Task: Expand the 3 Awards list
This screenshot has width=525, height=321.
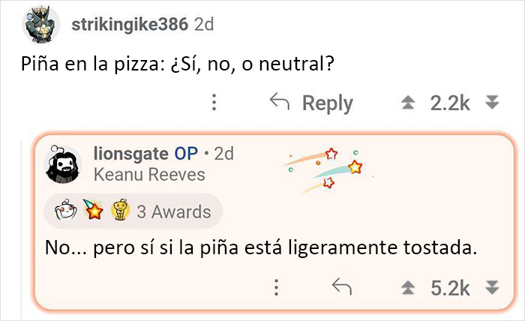Action: (x=172, y=212)
